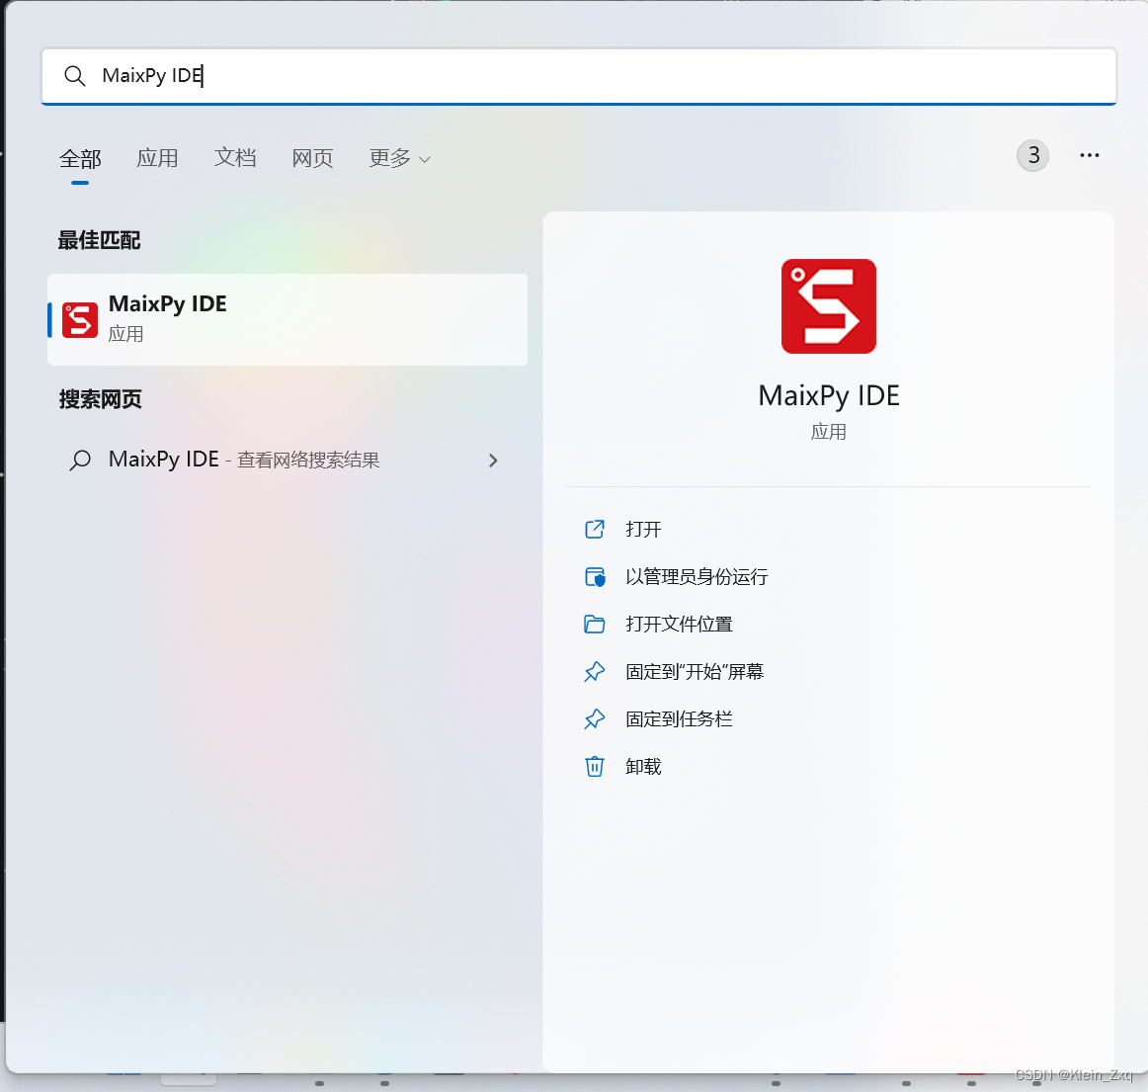Click the folder icon beside 打开文件位置
Viewport: 1148px width, 1092px height.
594,624
